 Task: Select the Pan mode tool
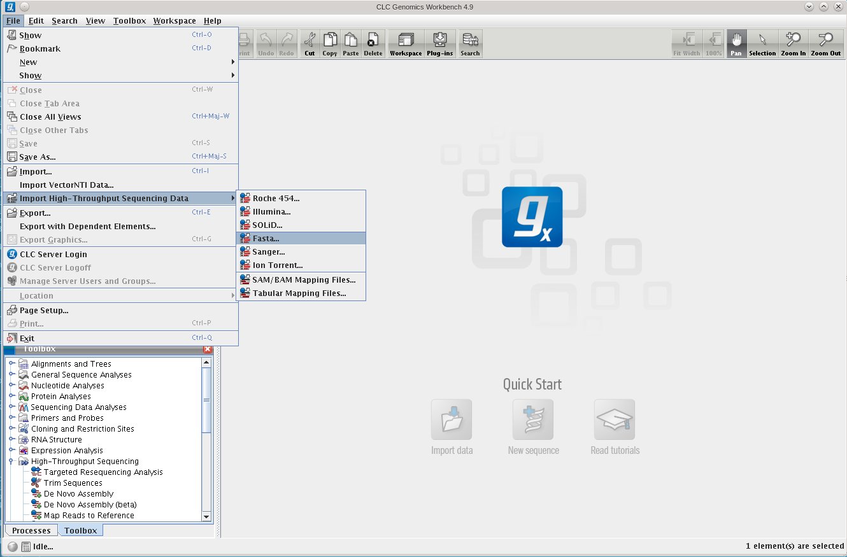(736, 44)
